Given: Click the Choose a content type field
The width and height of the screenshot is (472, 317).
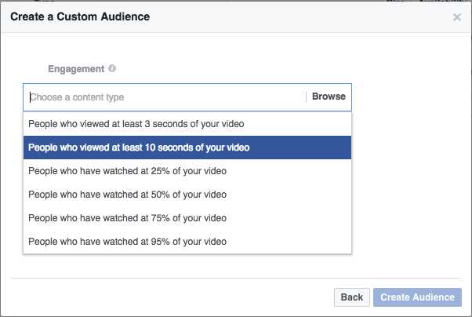Looking at the screenshot, I should click(165, 97).
